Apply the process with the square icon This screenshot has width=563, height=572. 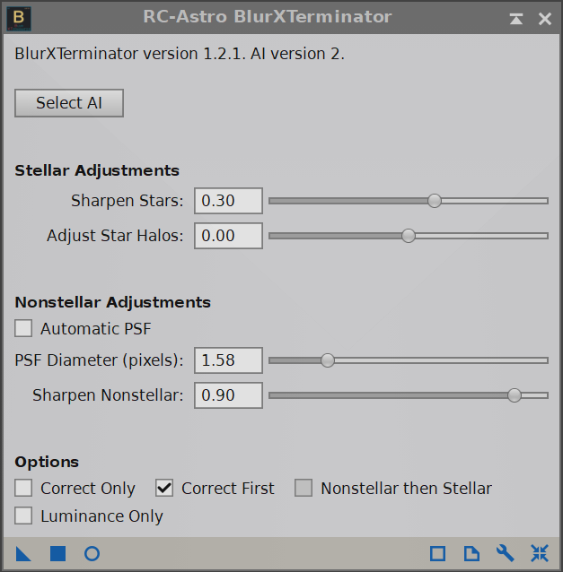point(57,554)
